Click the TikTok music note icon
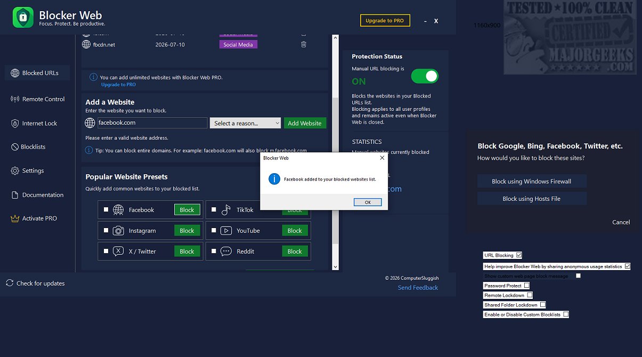 tap(226, 210)
